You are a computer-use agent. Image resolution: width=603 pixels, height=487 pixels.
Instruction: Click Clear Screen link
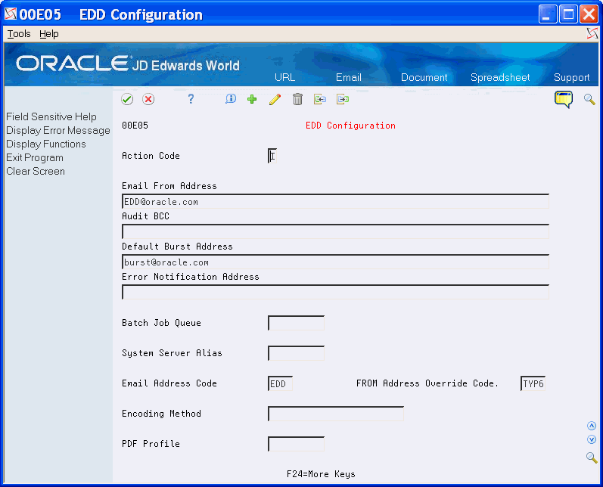tap(36, 172)
